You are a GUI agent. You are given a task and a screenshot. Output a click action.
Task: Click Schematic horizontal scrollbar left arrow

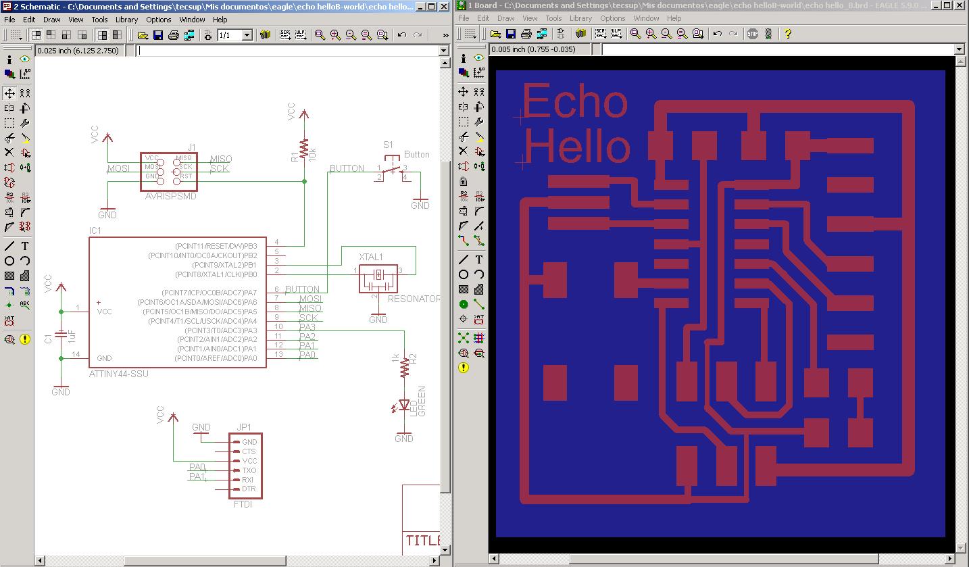pos(41,560)
